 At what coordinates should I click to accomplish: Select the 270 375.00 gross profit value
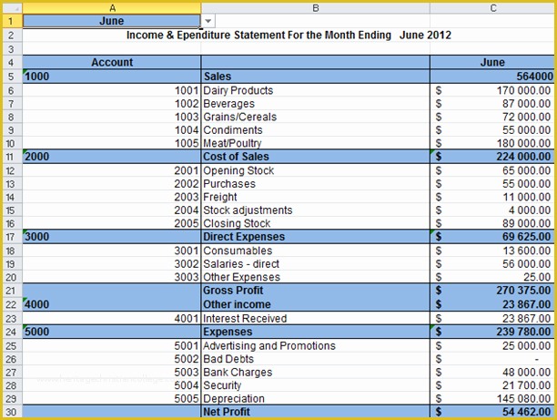coord(492,291)
